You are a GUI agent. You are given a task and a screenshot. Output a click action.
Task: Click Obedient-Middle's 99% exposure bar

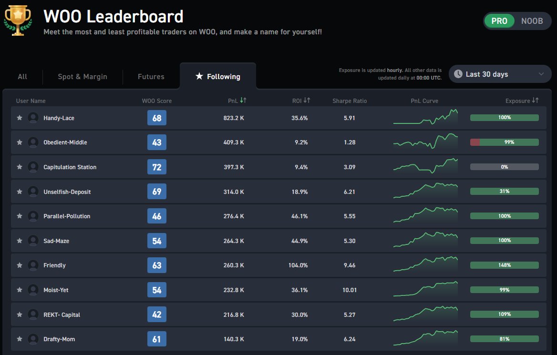click(505, 142)
